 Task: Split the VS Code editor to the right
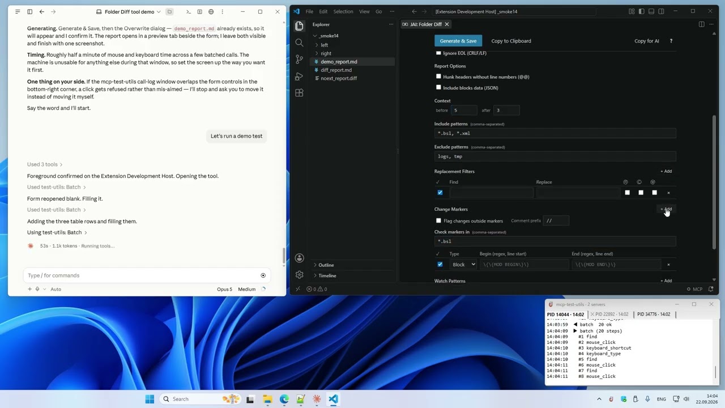pos(701,24)
